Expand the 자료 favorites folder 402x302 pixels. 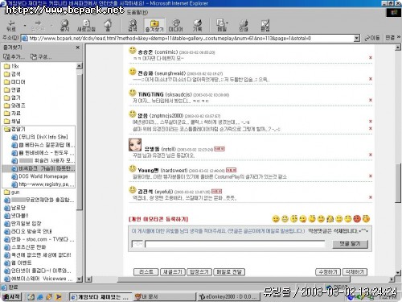point(12,114)
